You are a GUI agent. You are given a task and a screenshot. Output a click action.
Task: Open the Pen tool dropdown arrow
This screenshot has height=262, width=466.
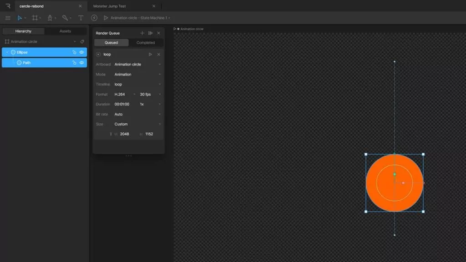pos(55,18)
